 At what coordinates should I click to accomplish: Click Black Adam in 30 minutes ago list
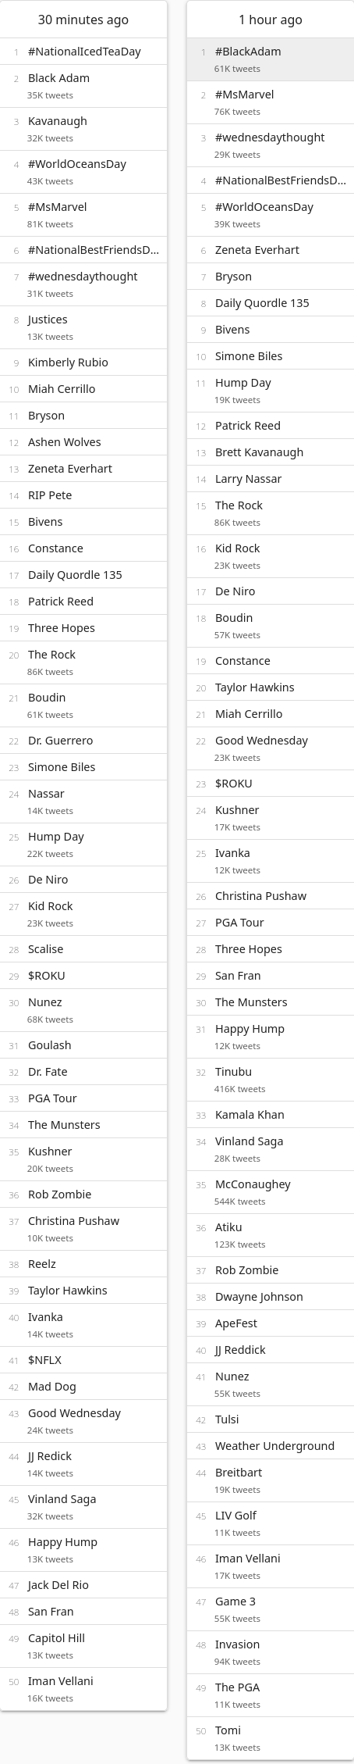pos(83,86)
